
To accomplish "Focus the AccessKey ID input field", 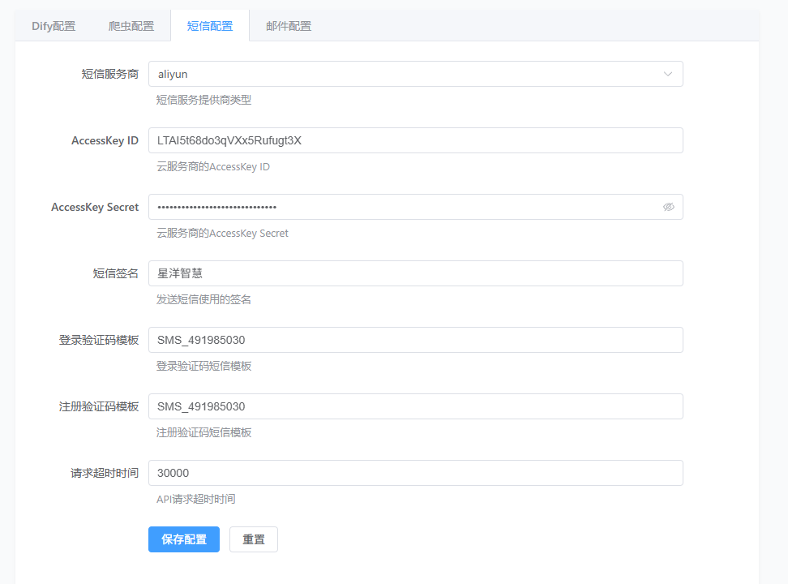I will [415, 140].
